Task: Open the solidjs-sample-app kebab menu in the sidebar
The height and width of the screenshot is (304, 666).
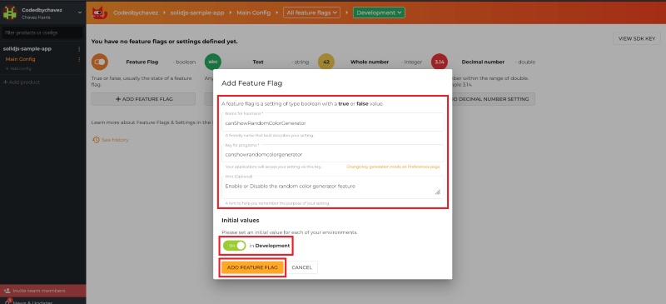Action: click(79, 49)
